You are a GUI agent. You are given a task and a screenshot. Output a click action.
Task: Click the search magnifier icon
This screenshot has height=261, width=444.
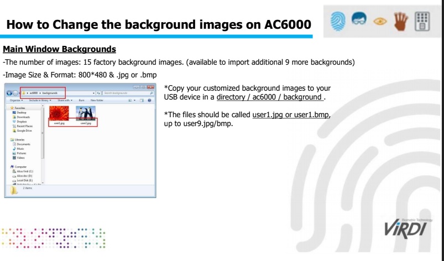click(x=152, y=93)
